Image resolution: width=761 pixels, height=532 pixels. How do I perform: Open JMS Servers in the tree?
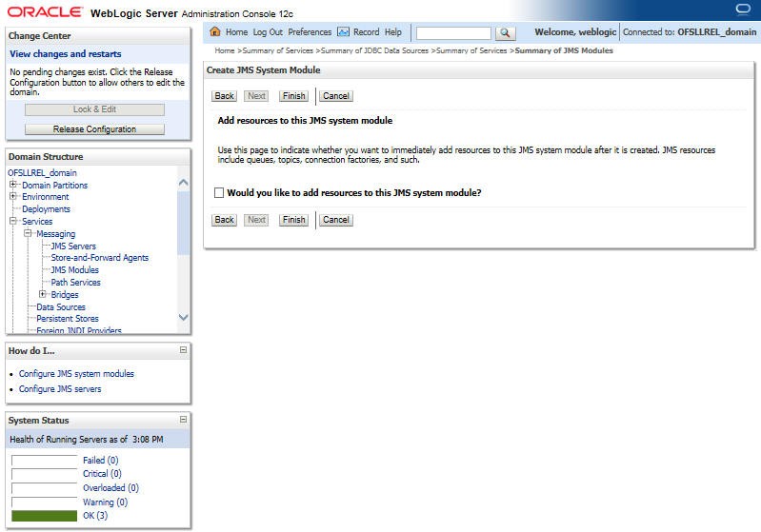[x=73, y=246]
